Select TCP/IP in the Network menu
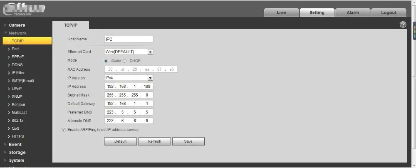Screen dimensions: 416x168 click(x=27, y=41)
